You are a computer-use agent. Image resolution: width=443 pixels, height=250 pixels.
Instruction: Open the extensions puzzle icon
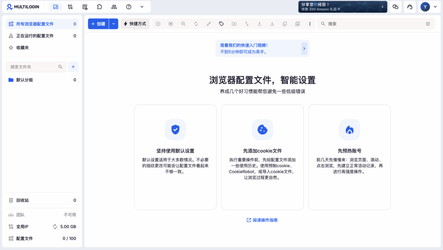(100, 7)
